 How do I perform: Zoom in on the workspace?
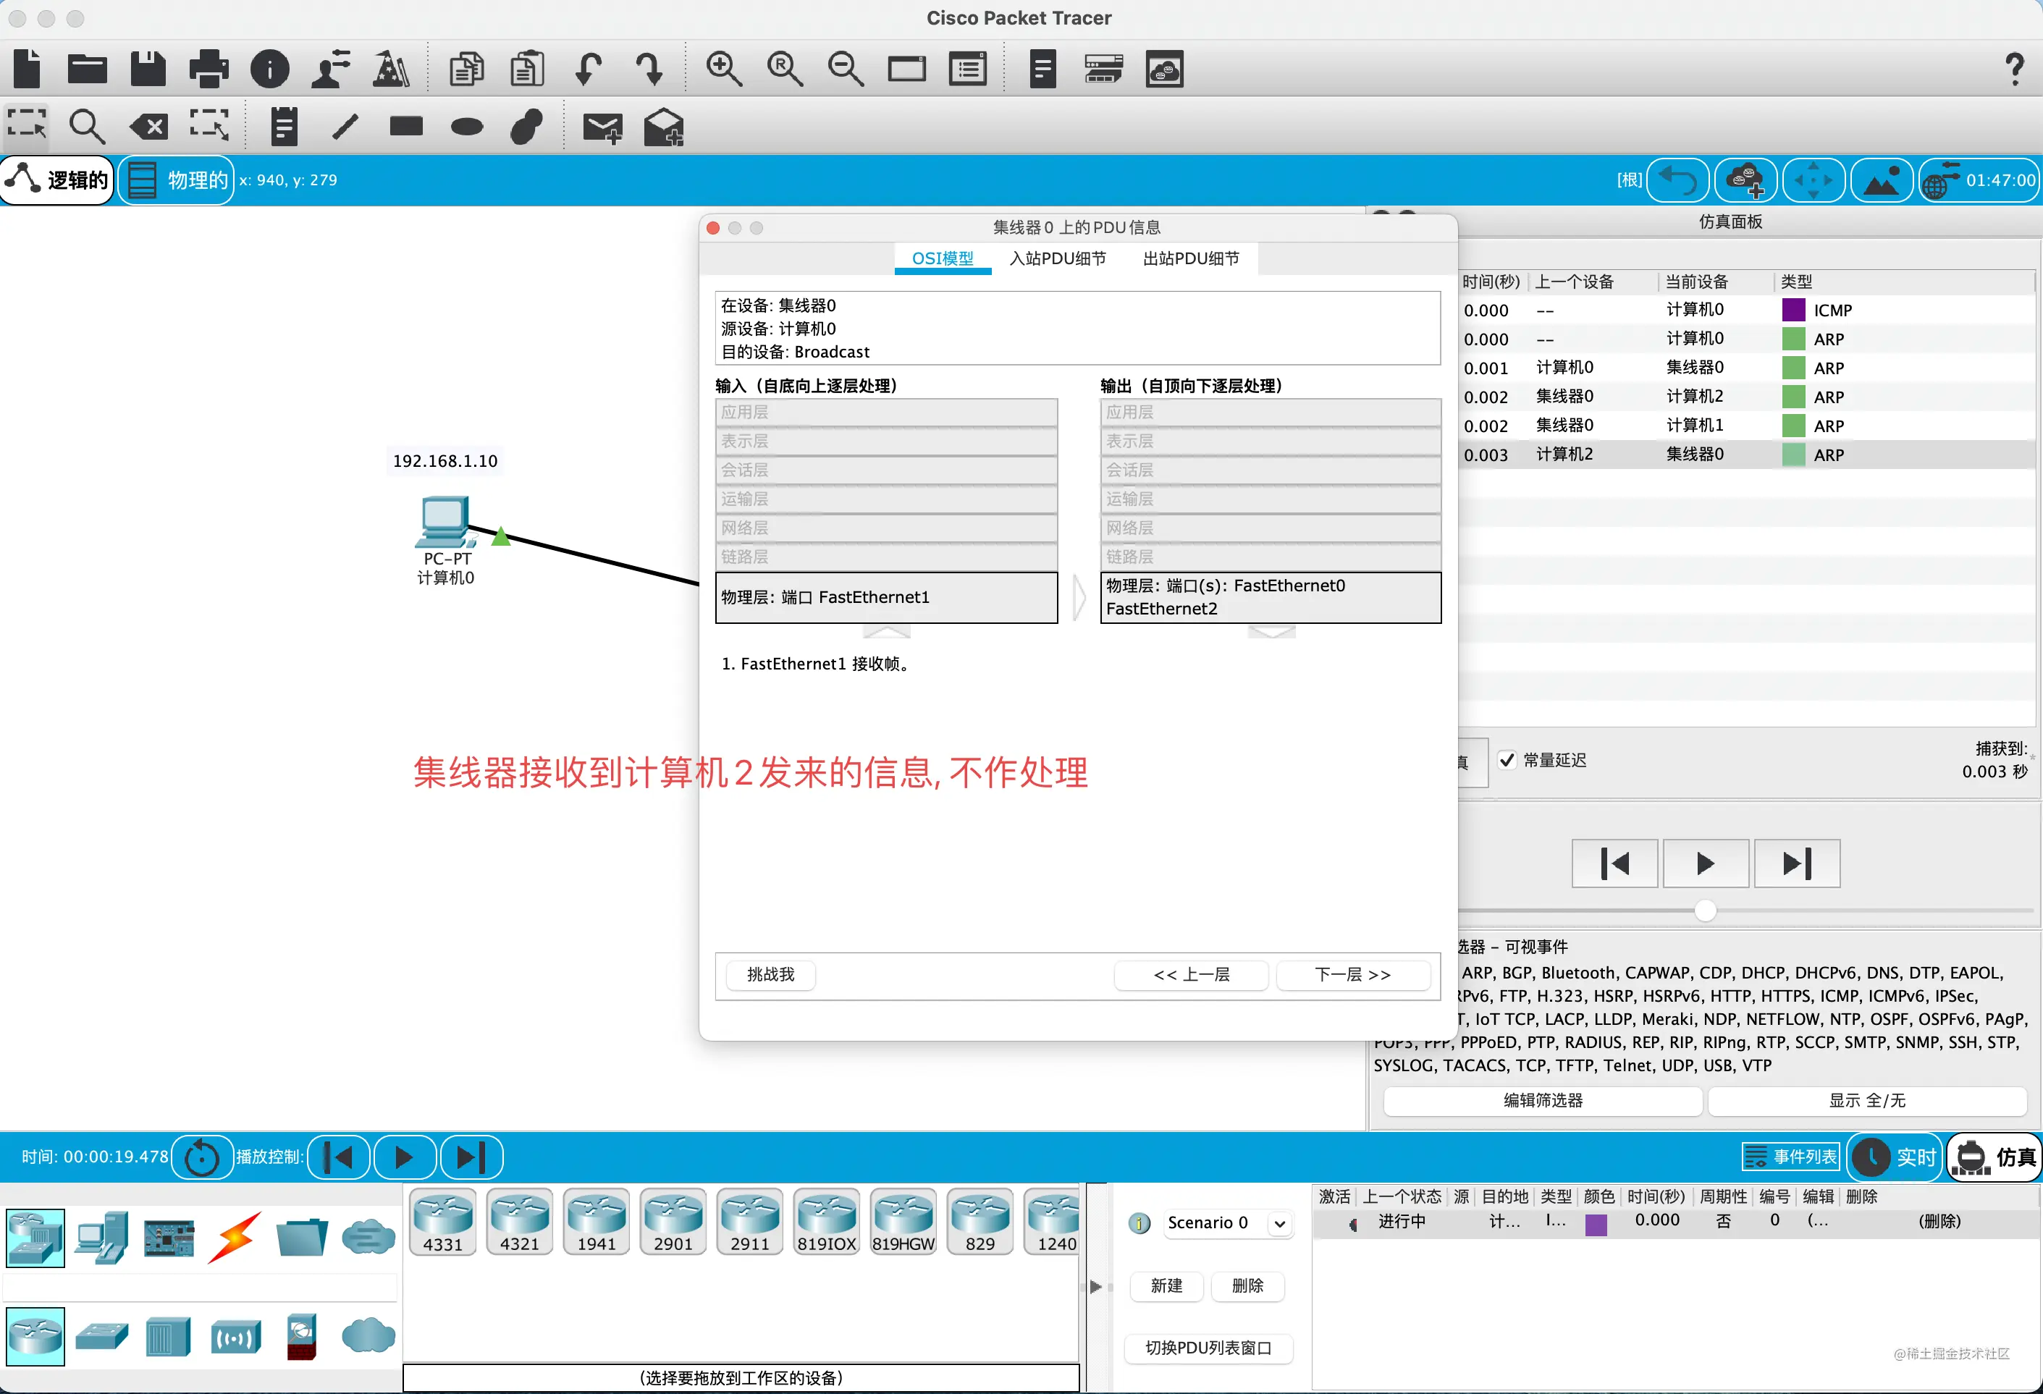[723, 69]
